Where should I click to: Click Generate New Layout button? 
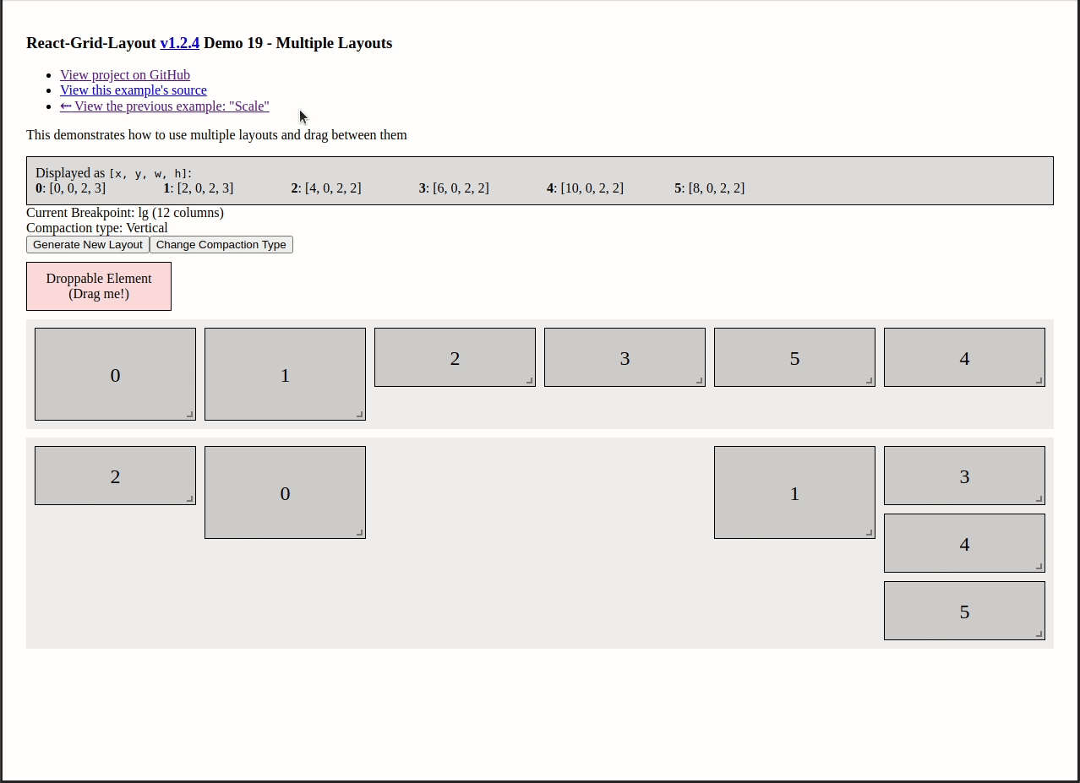pyautogui.click(x=88, y=244)
